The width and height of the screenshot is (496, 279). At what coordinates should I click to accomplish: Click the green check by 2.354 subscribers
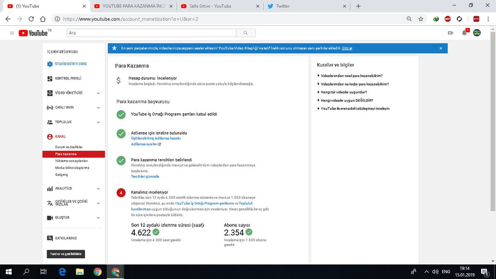click(x=249, y=232)
